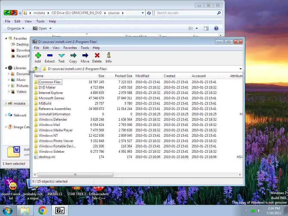Open the Windows Start orb

point(8,210)
